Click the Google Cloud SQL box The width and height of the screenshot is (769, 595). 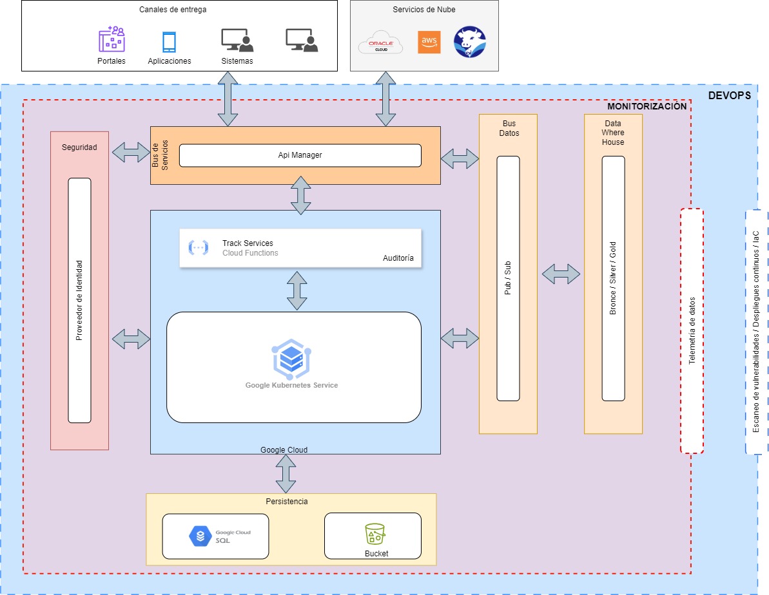(x=215, y=536)
